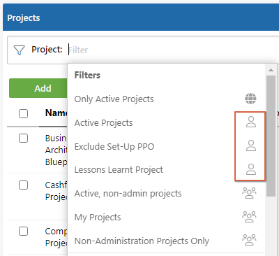Click scrollbar up arrow in filters list
This screenshot has height=256, width=279.
coord(271,70)
